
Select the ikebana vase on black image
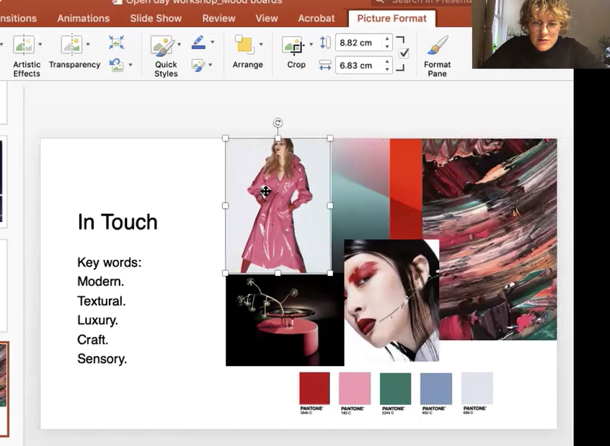285,320
